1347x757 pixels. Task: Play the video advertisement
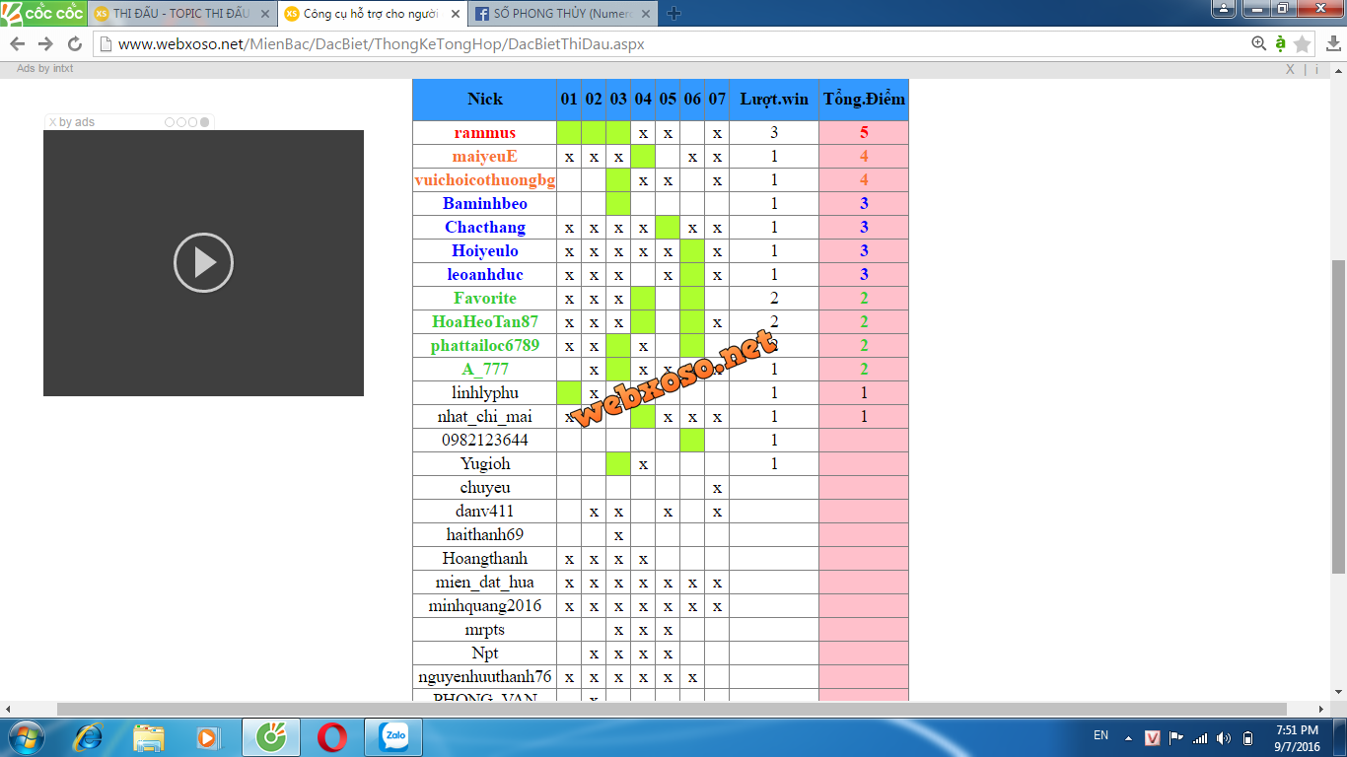click(203, 262)
